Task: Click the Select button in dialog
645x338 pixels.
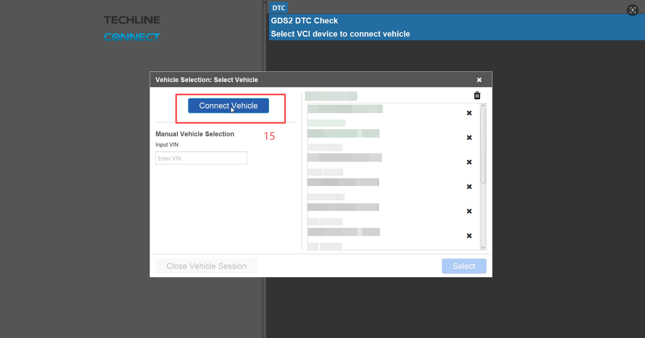Action: 464,266
